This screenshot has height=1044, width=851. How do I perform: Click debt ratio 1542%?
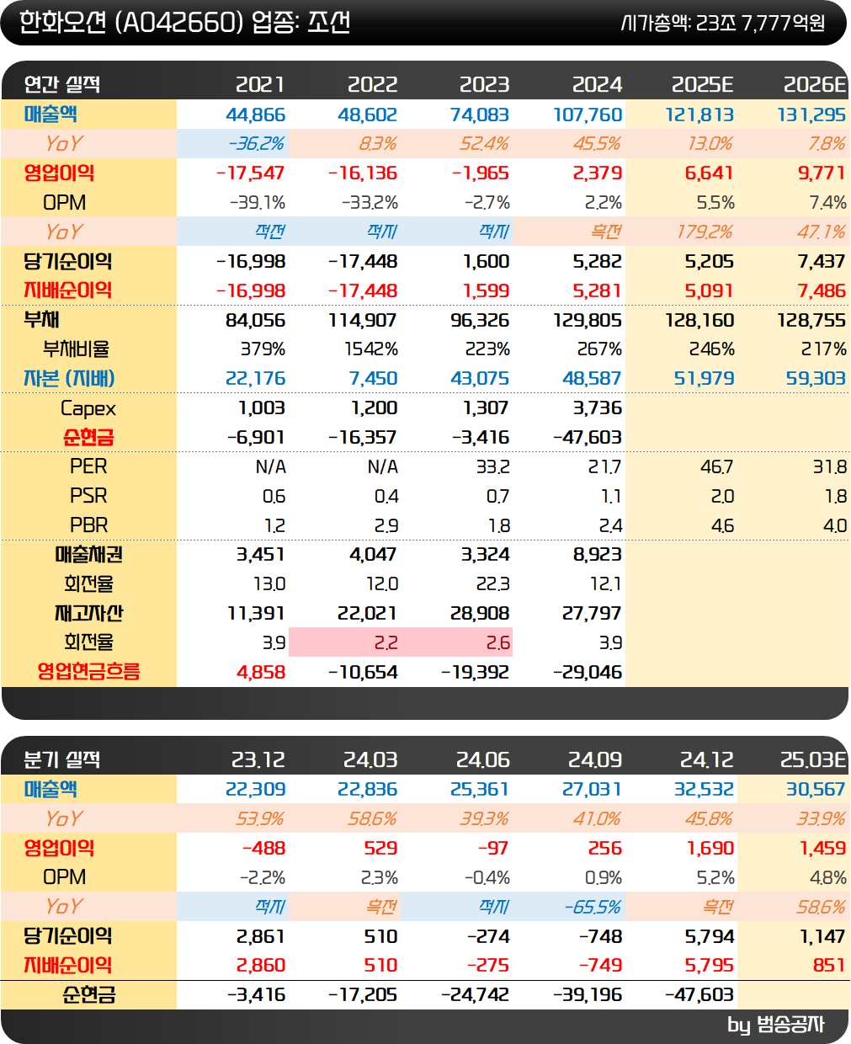370,349
